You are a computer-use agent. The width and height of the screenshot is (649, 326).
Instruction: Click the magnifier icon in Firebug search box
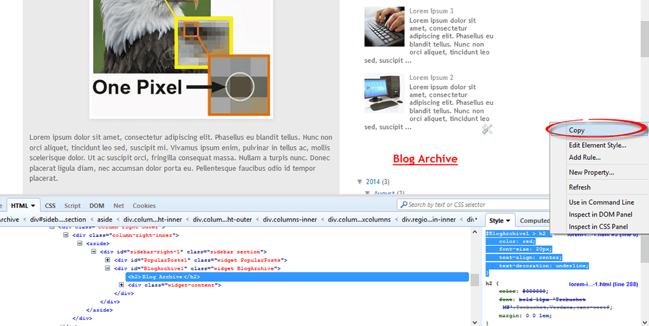[x=403, y=205]
